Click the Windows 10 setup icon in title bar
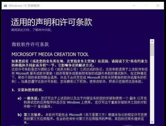 coord(5,5)
